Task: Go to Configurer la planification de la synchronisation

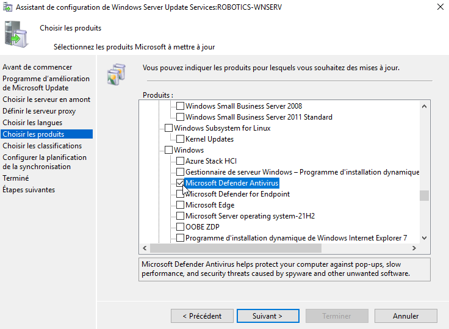Action: click(x=45, y=162)
